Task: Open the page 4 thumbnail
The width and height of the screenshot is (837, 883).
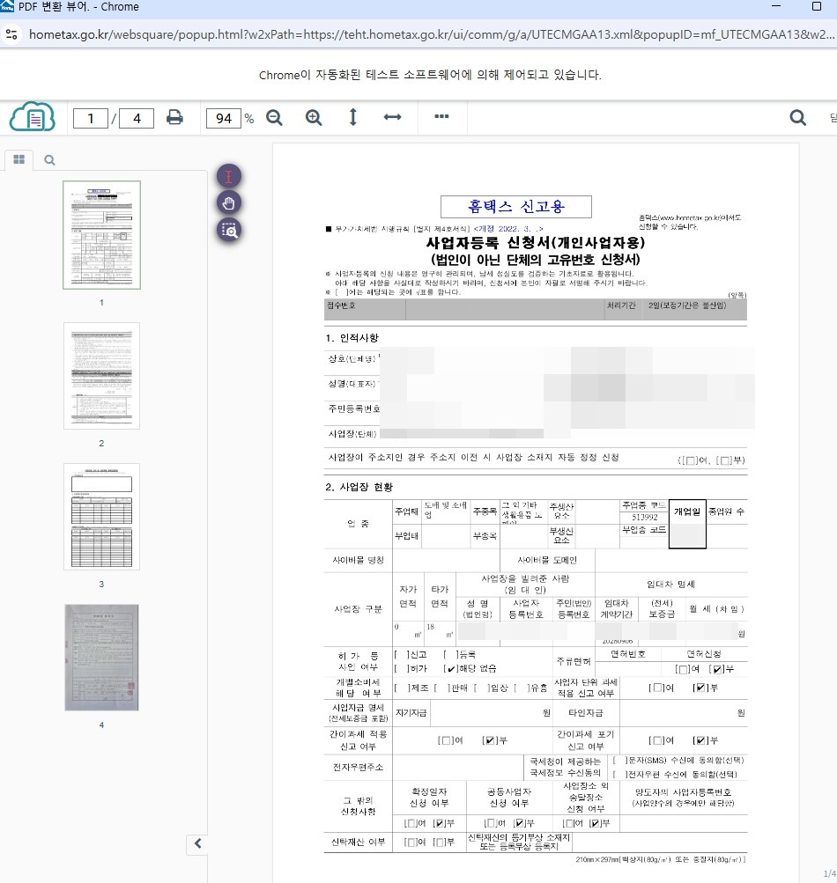Action: [x=101, y=657]
